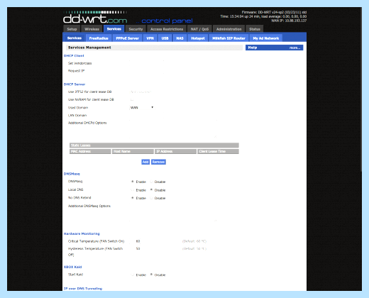The height and width of the screenshot is (298, 369).
Task: Click the Static Leases table header
Action: click(x=154, y=145)
